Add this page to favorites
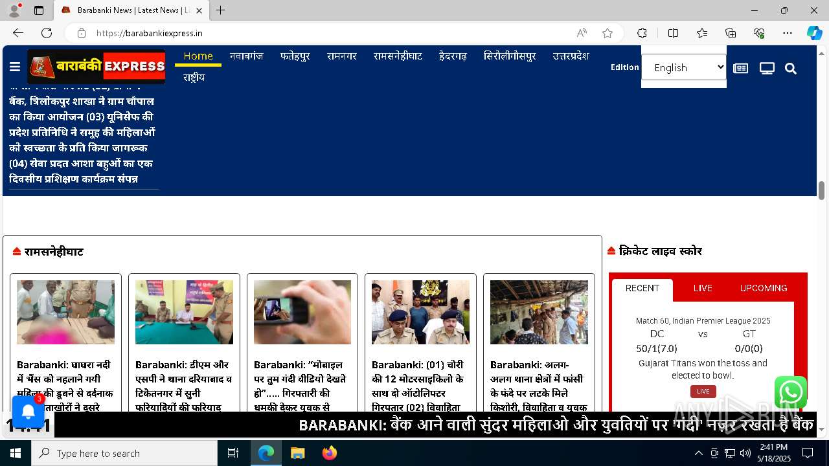This screenshot has width=829, height=466. 608,33
